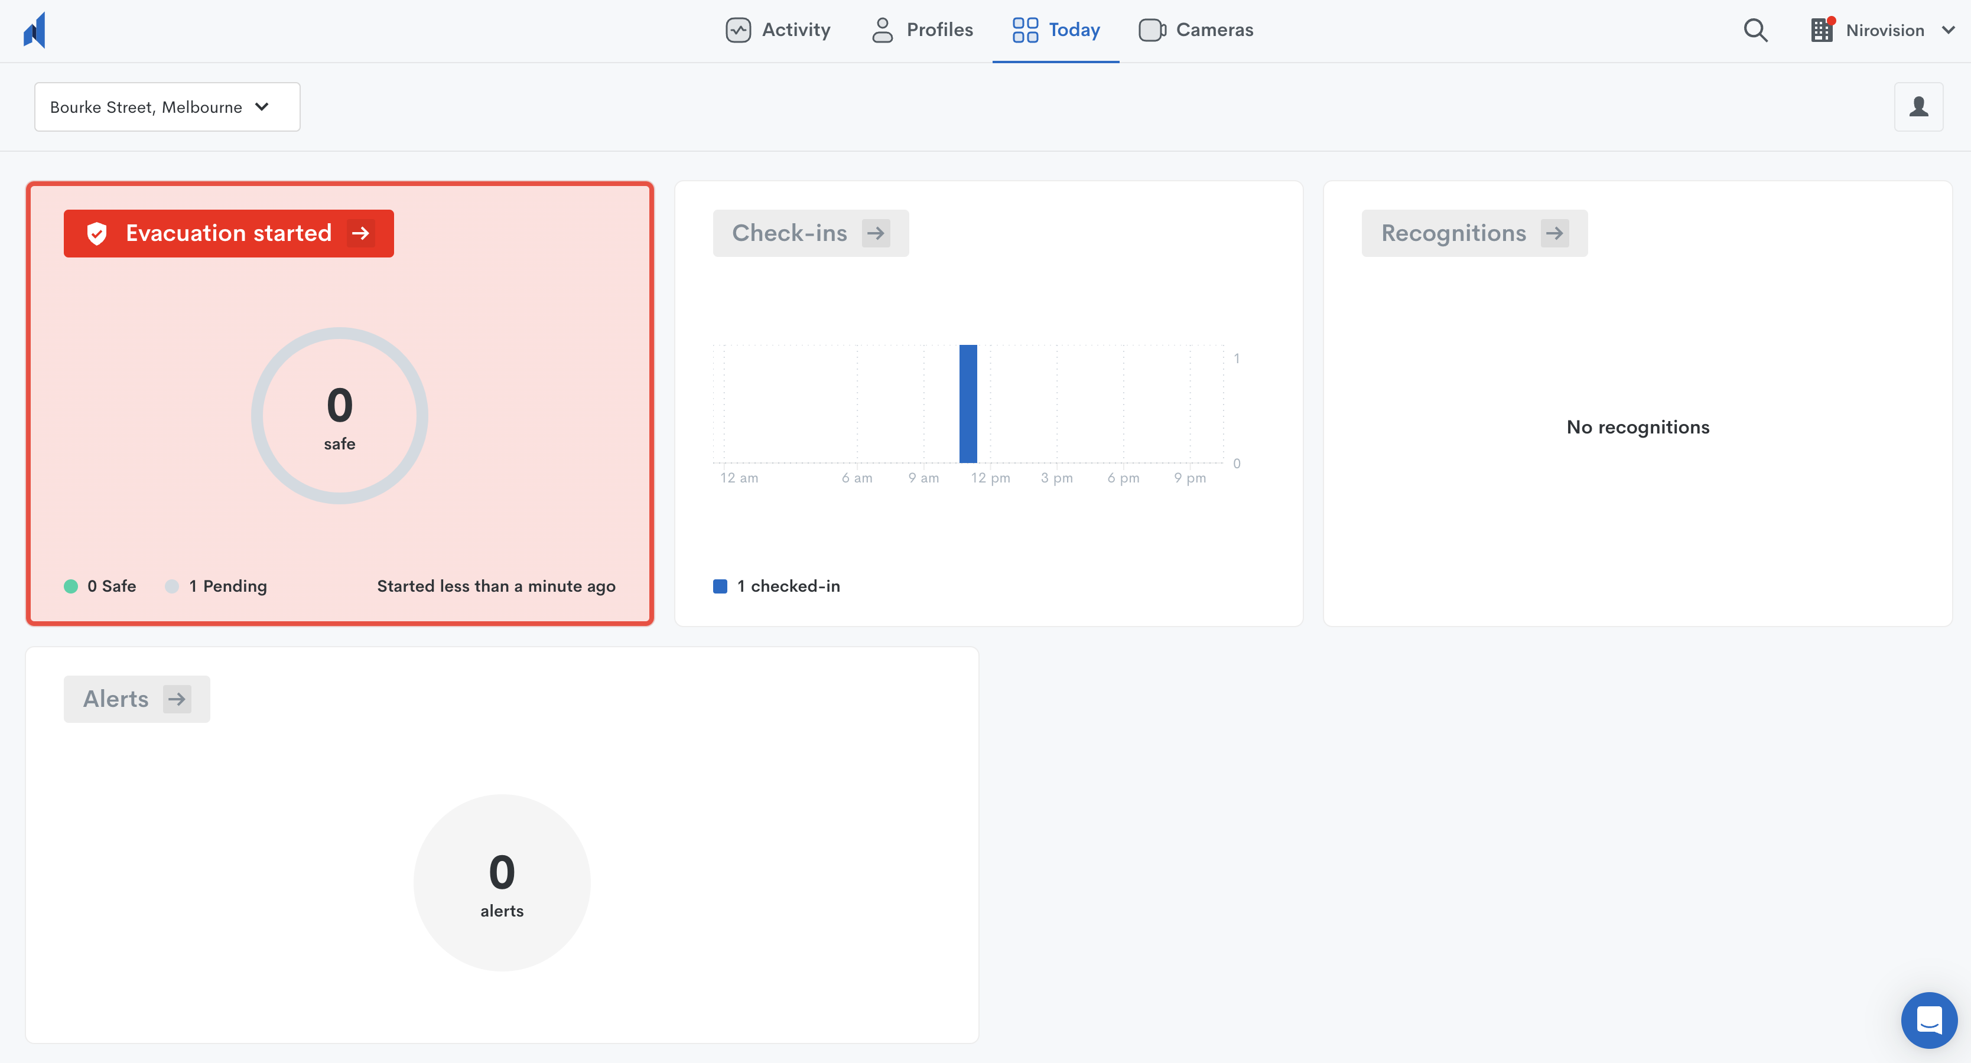Click the Check-ins header button
This screenshot has height=1063, width=1971.
789,233
